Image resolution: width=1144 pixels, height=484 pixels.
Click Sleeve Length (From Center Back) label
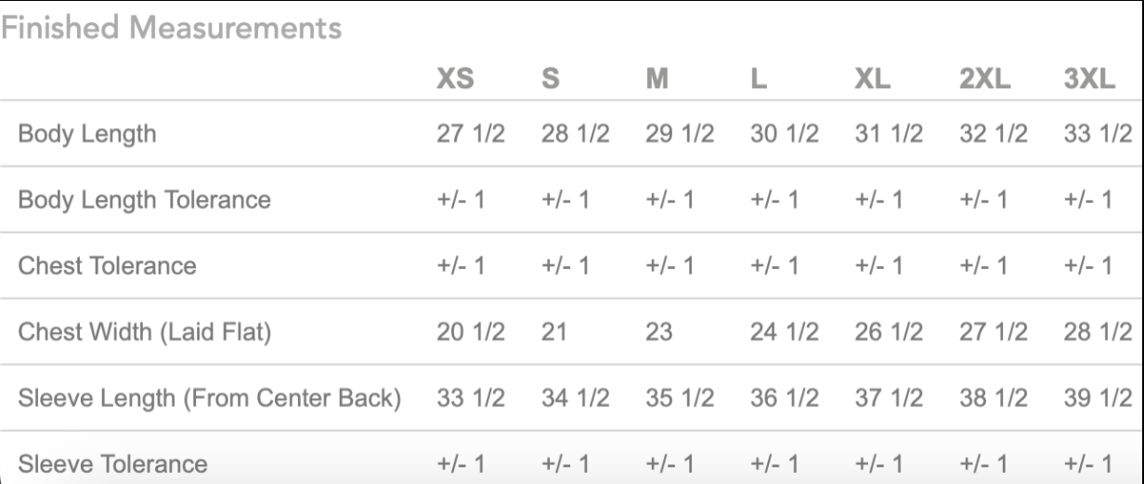point(210,398)
